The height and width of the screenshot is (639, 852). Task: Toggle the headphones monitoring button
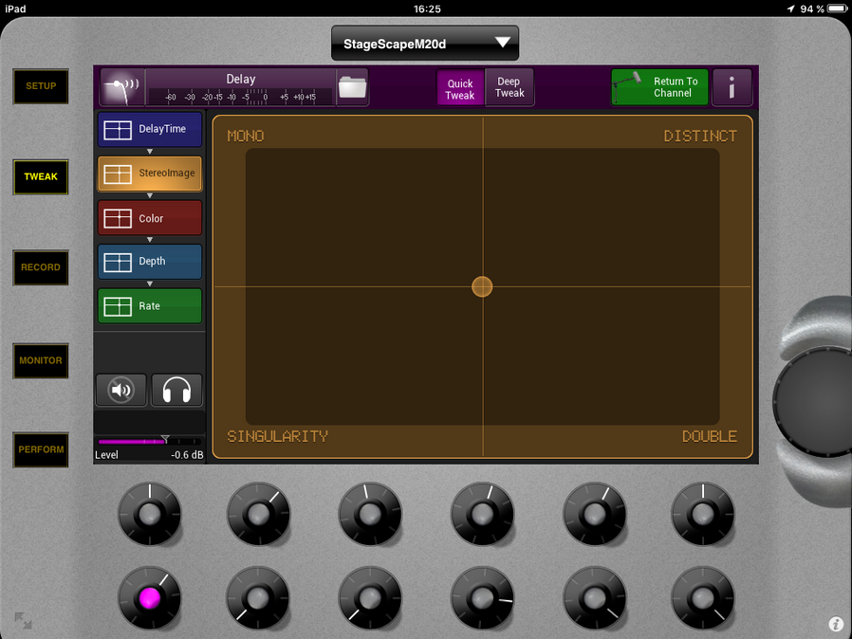(x=176, y=390)
